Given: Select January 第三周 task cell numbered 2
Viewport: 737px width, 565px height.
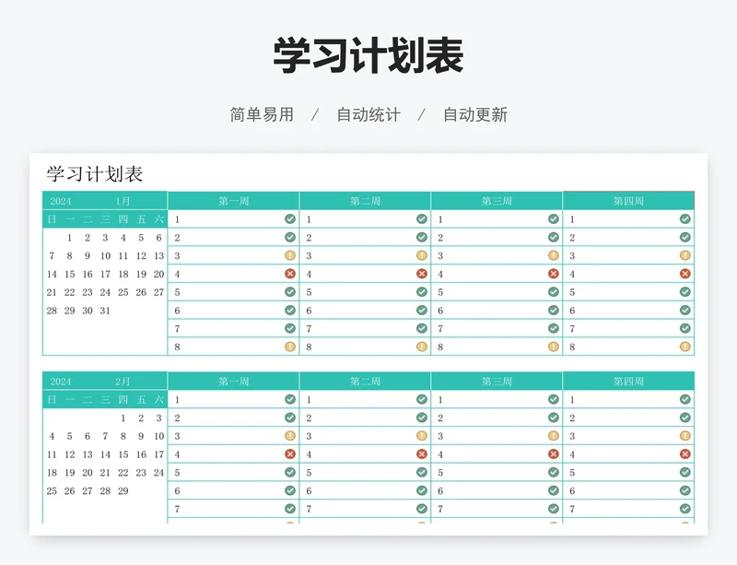Looking at the screenshot, I should (497, 238).
